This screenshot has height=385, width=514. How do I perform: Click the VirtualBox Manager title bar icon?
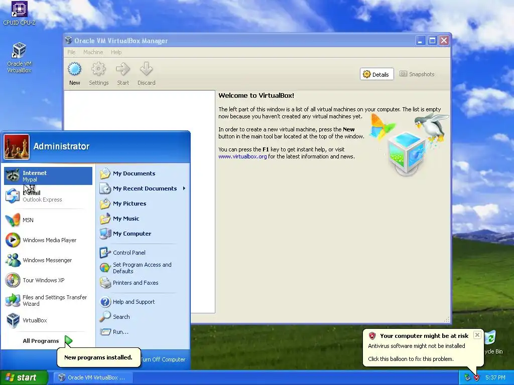click(68, 40)
